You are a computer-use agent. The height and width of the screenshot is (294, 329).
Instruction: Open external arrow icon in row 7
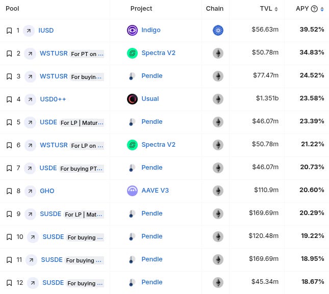(x=30, y=168)
